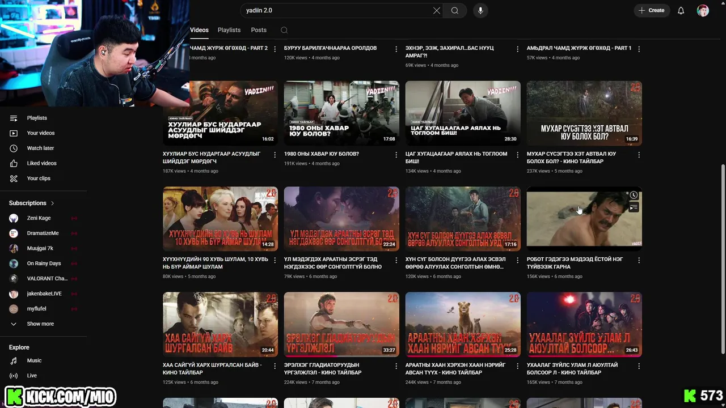The width and height of the screenshot is (726, 408).
Task: Search within channel using magnifier icon
Action: click(284, 30)
